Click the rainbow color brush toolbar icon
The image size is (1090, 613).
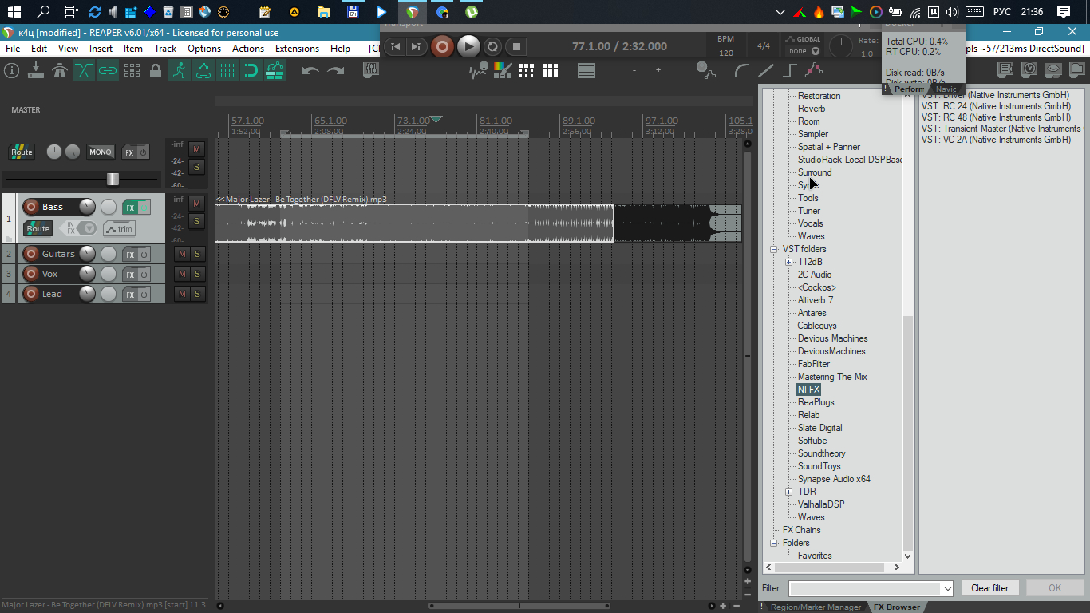(x=502, y=71)
